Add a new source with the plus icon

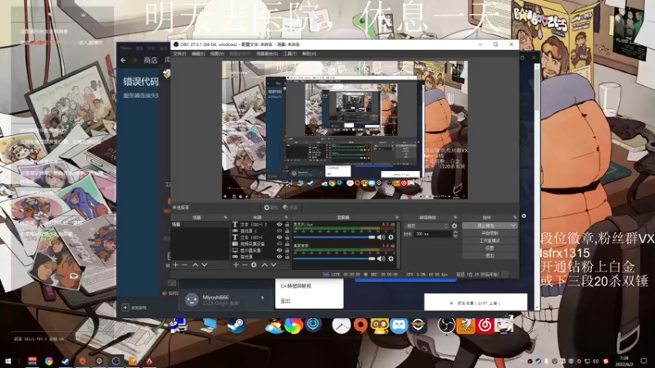tap(236, 265)
